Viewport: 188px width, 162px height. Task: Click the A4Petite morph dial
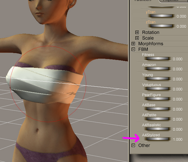click(158, 119)
